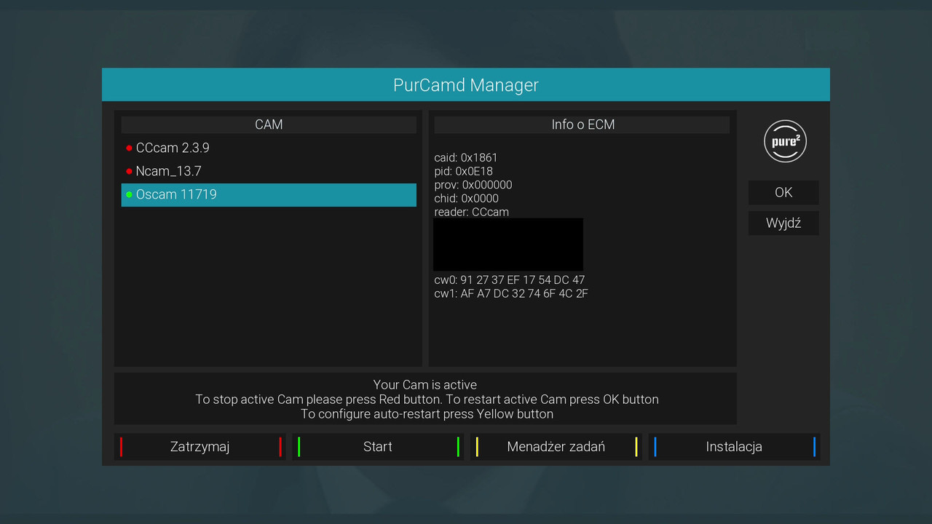Click the caid: 0x1861 line

tap(466, 158)
